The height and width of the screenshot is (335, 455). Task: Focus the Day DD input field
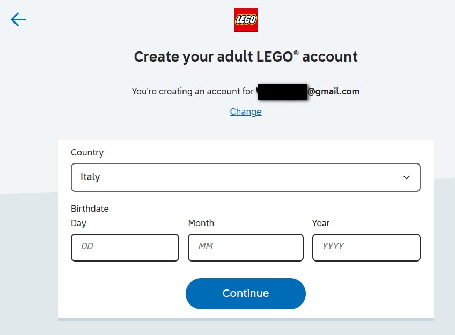pyautogui.click(x=124, y=247)
